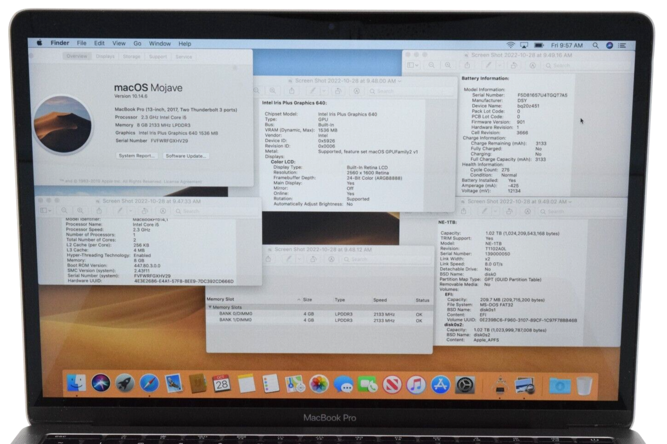Open title chevron of Screen Shot 9.48.00 AM

(x=399, y=81)
